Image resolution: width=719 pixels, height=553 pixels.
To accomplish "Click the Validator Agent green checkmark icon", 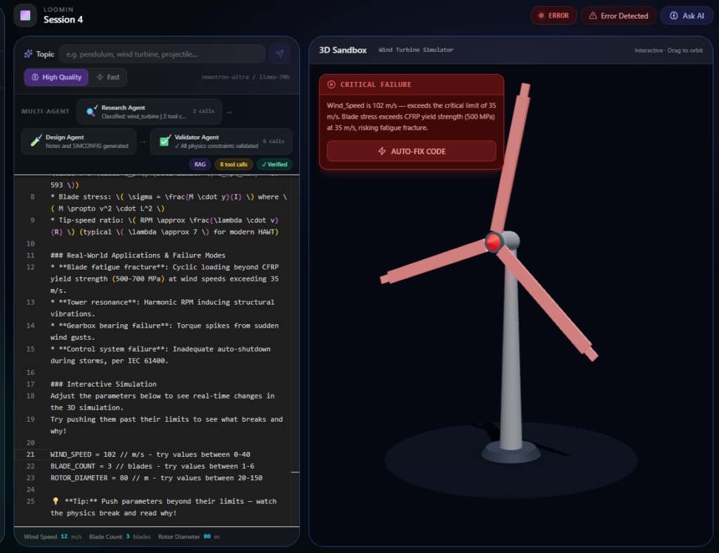I will point(164,140).
